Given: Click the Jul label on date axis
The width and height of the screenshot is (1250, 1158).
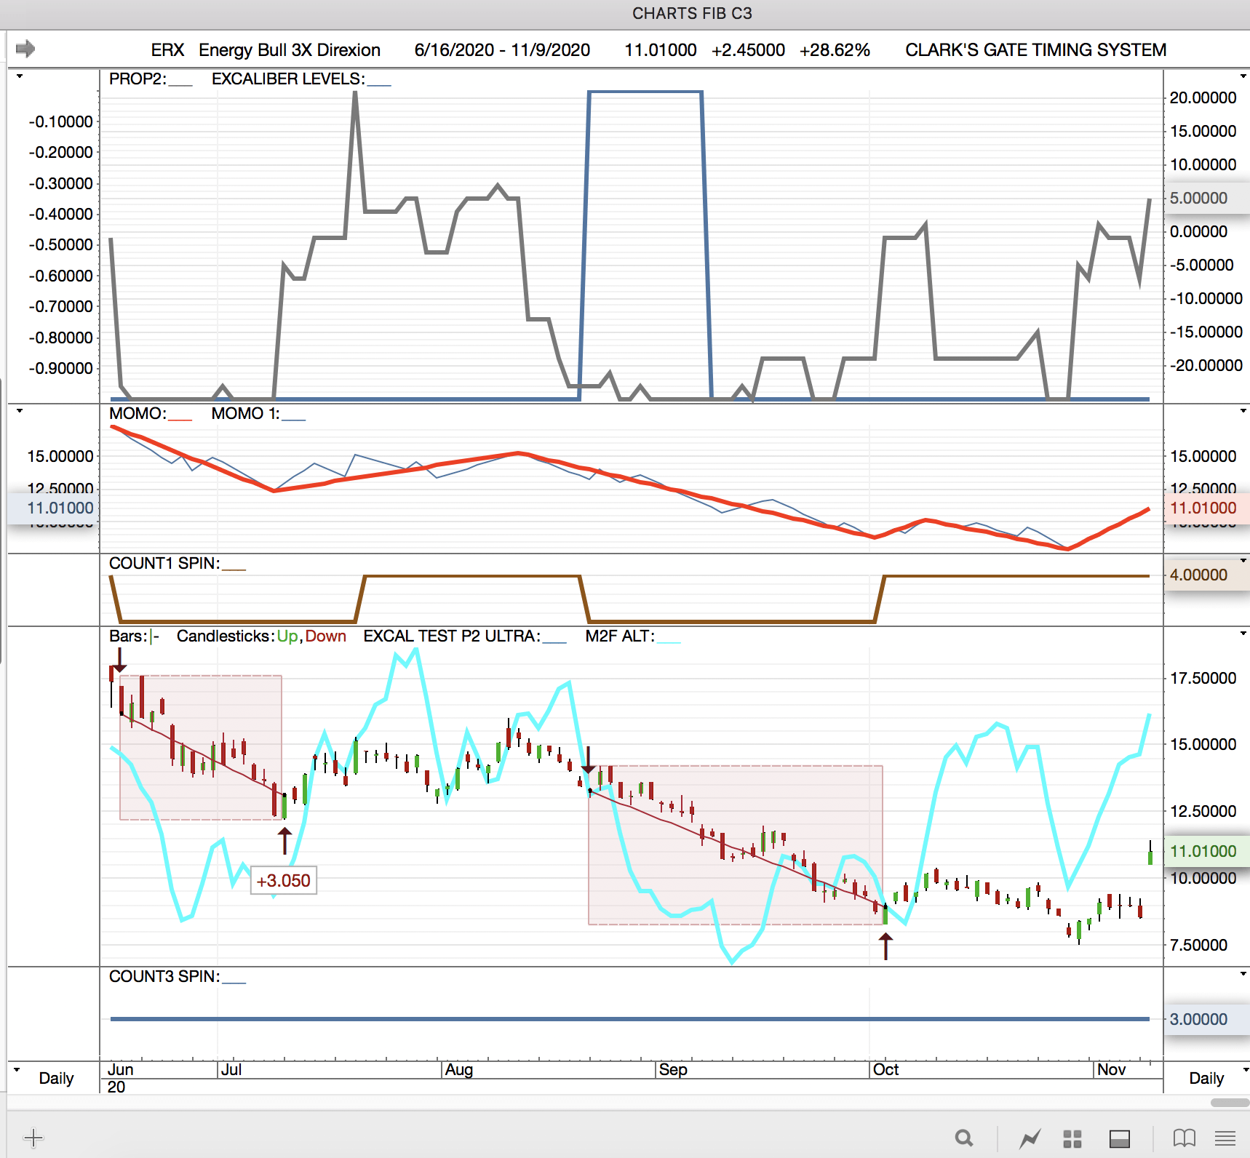Looking at the screenshot, I should [x=231, y=1069].
